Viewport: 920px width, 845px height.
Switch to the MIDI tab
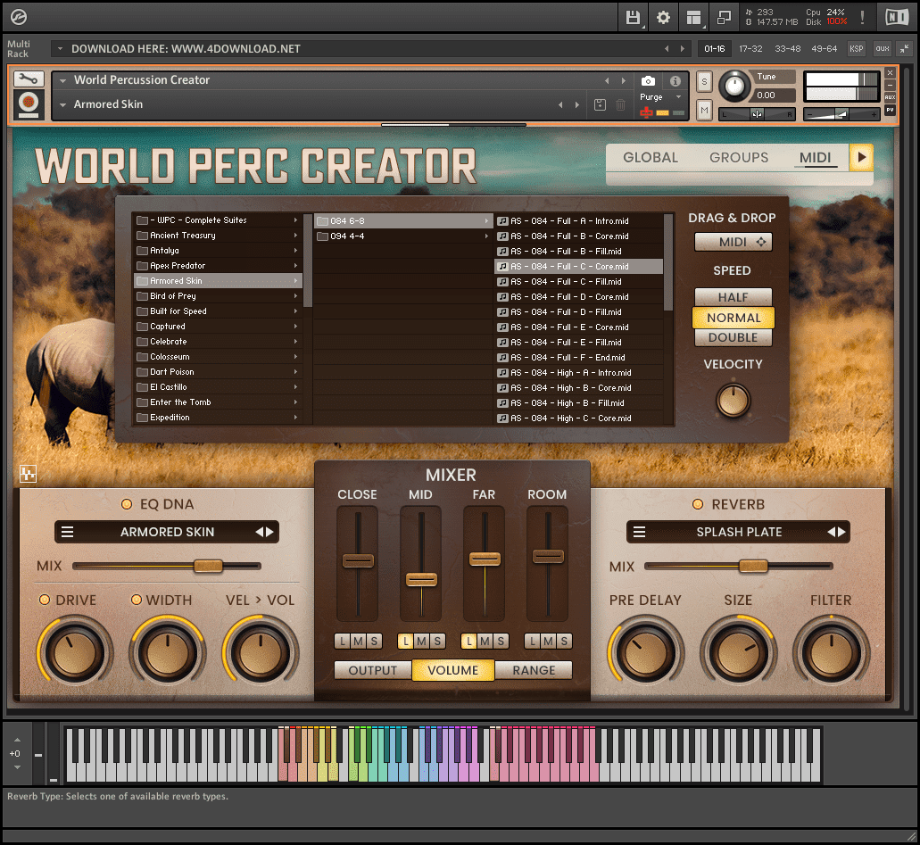tap(815, 157)
